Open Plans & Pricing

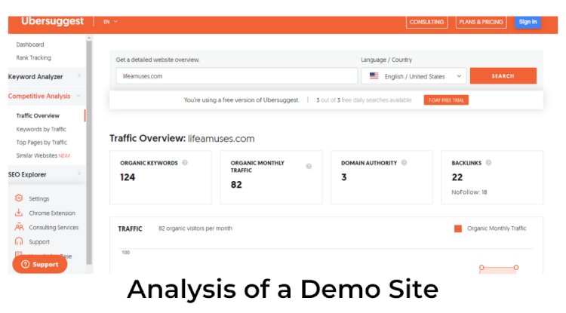tap(481, 22)
